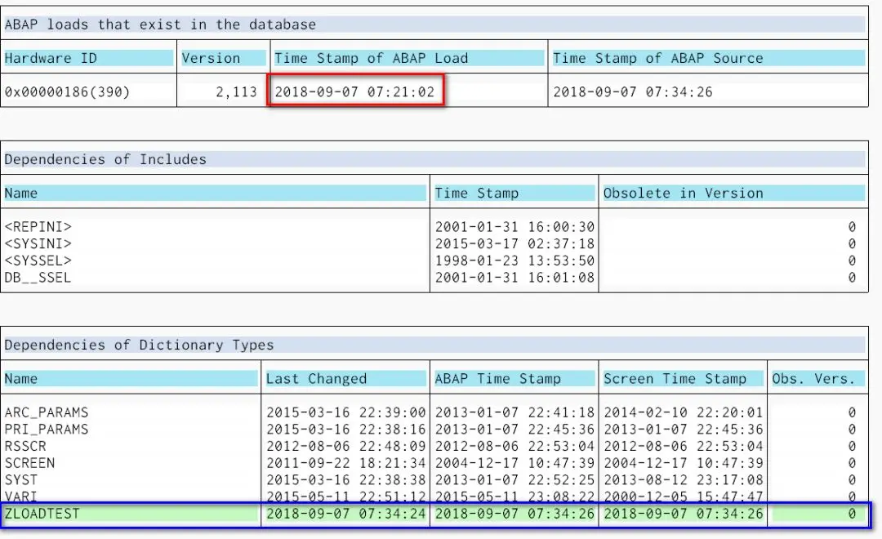Click the Dependencies of Dictionary Types title
The height and width of the screenshot is (539, 882).
pyautogui.click(x=139, y=345)
